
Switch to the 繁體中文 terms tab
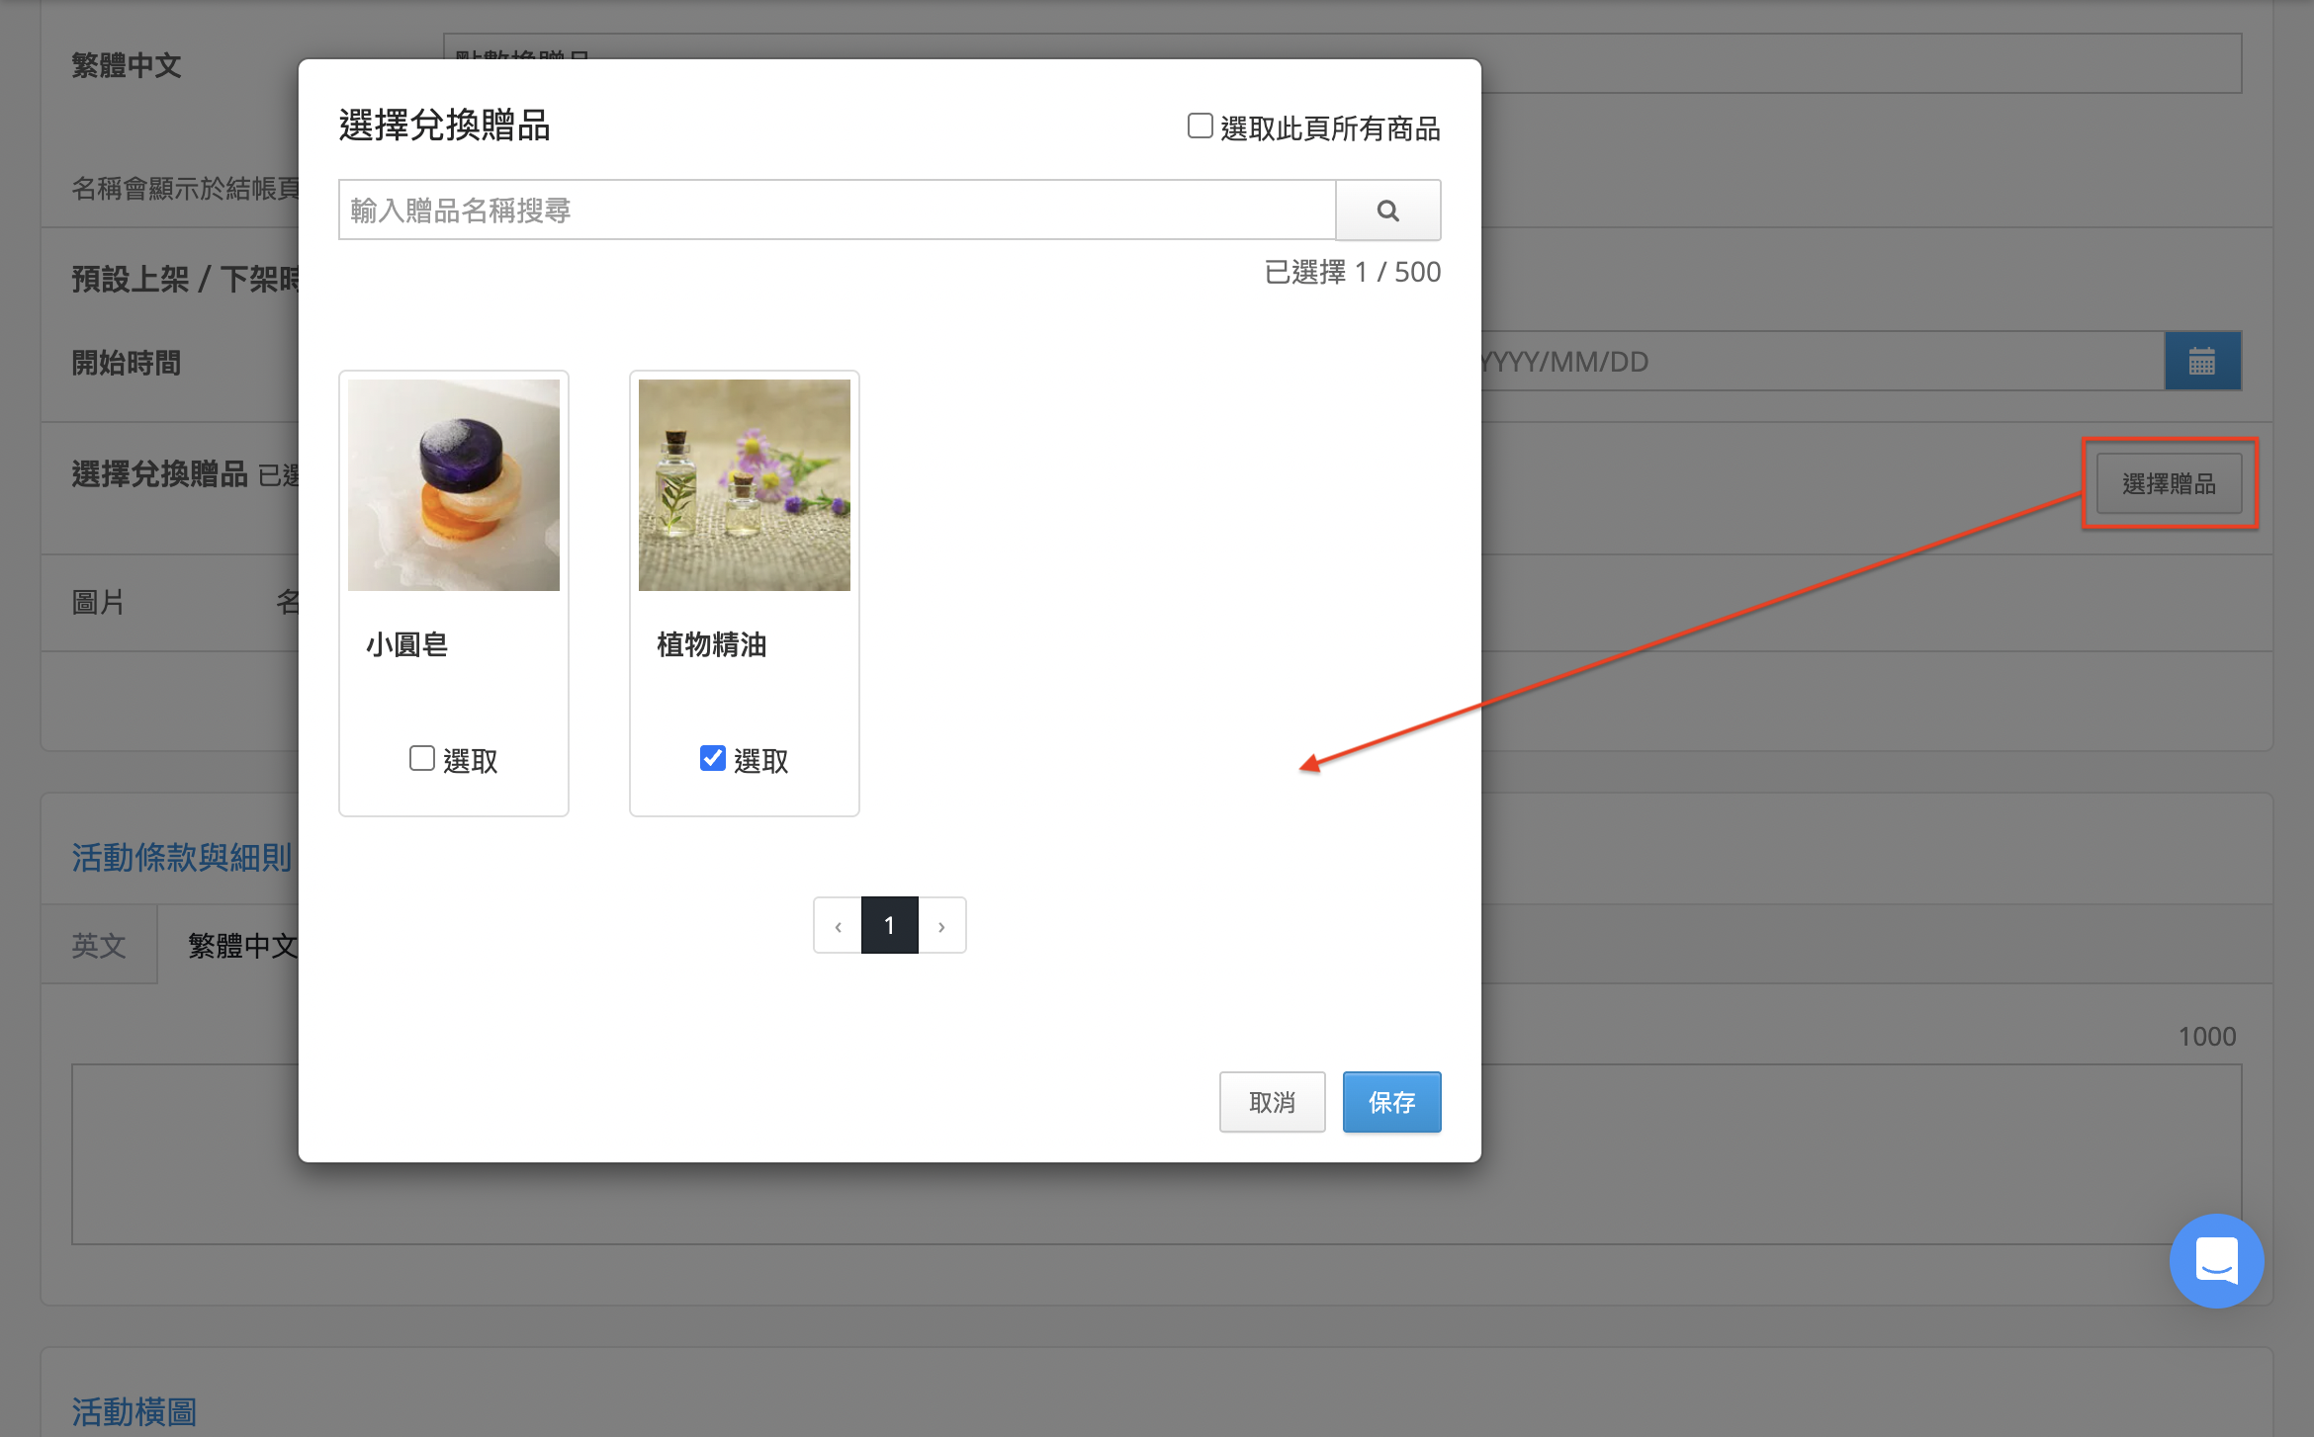(x=243, y=945)
